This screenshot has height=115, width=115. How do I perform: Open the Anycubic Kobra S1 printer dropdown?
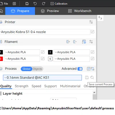point(45,32)
